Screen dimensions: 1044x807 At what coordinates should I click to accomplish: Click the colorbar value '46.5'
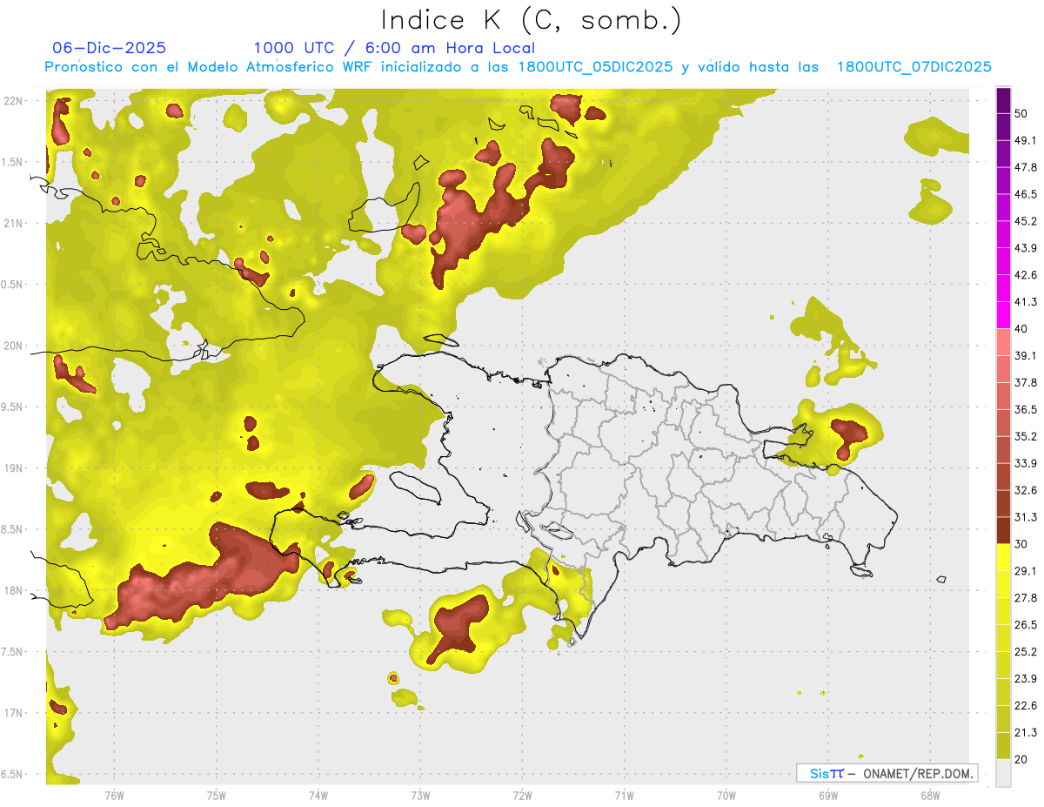tap(1026, 194)
